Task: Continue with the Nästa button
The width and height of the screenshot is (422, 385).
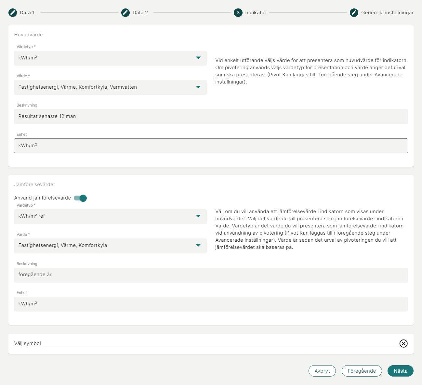Action: (401, 371)
